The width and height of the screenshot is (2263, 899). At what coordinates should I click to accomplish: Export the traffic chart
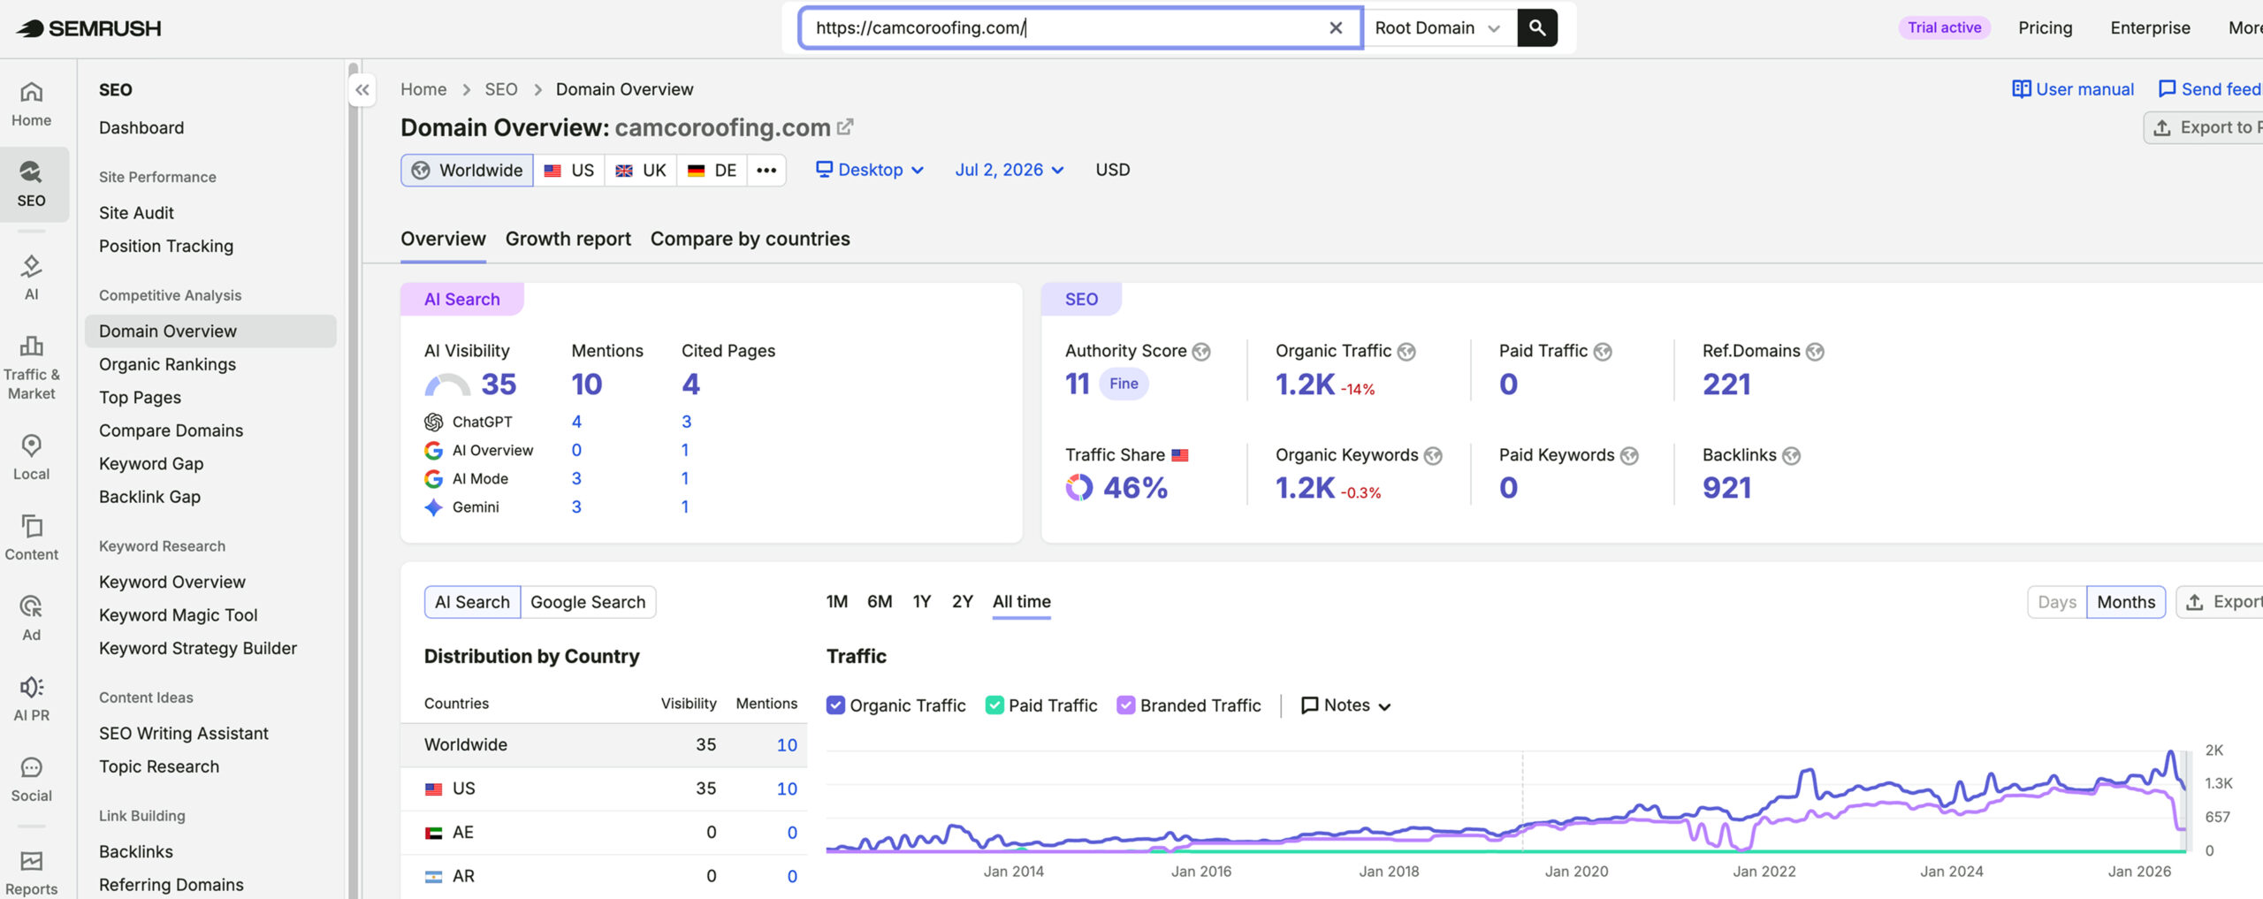(2221, 602)
